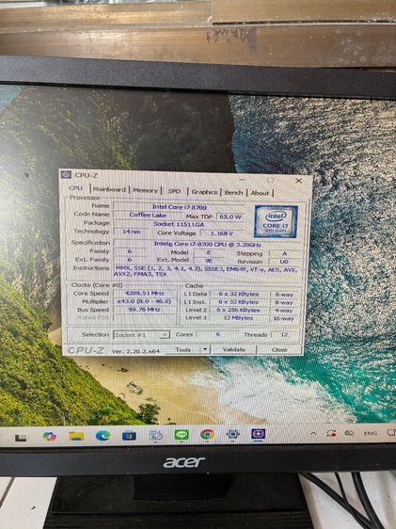Click the Validate button
Screen dimensions: 396x529
(x=234, y=349)
